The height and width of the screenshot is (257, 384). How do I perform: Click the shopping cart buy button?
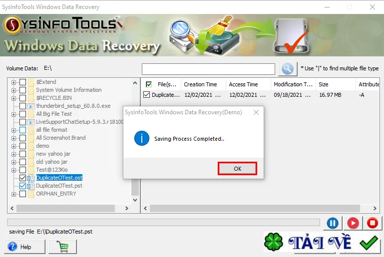click(x=63, y=247)
